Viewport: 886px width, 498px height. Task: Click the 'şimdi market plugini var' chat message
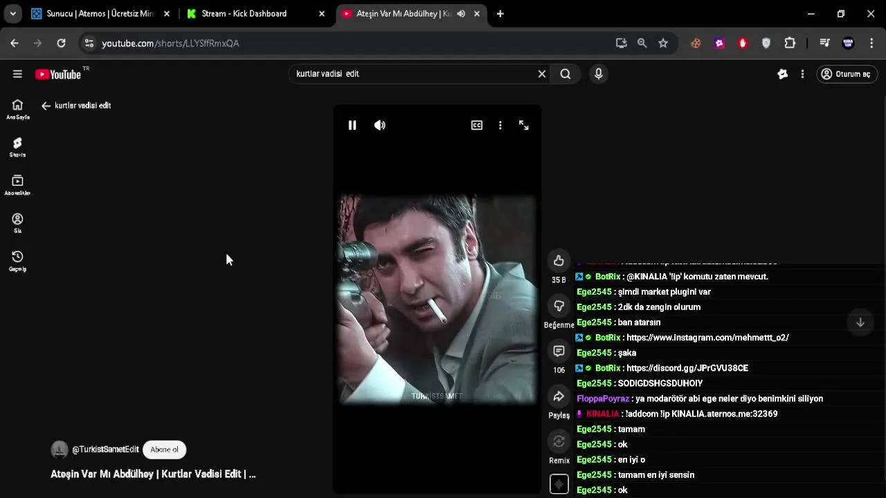point(664,292)
